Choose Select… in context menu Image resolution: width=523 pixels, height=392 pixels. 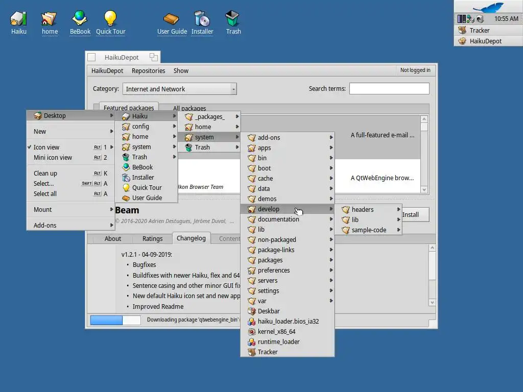[x=70, y=183]
